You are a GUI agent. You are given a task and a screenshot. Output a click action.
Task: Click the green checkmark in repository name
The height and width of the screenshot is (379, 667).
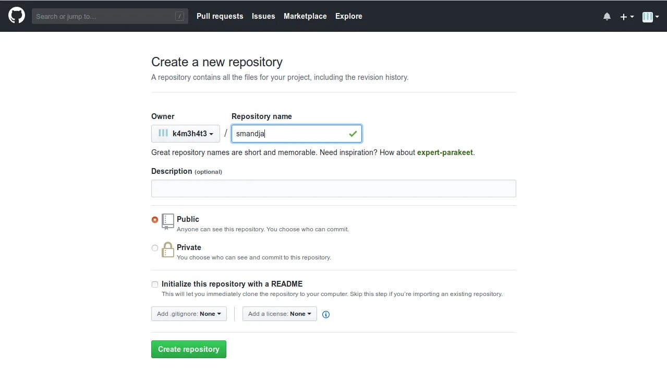pyautogui.click(x=353, y=134)
